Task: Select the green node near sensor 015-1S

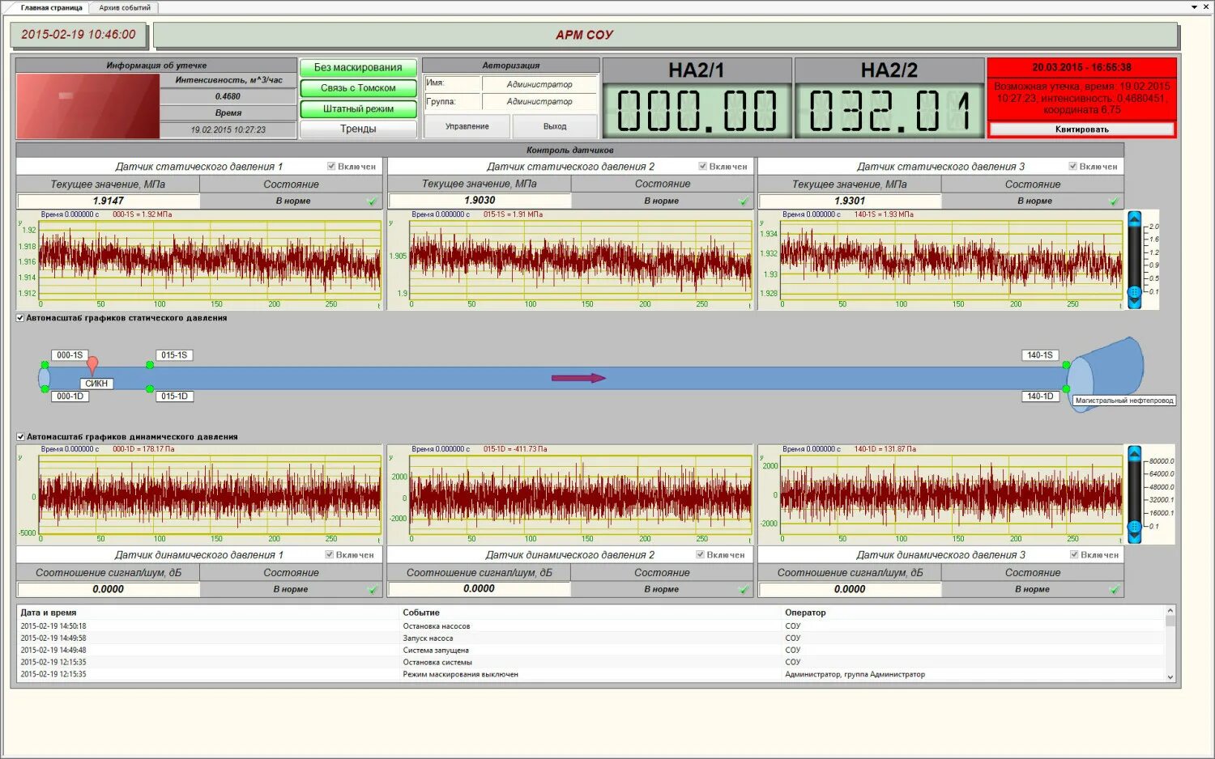Action: 150,365
